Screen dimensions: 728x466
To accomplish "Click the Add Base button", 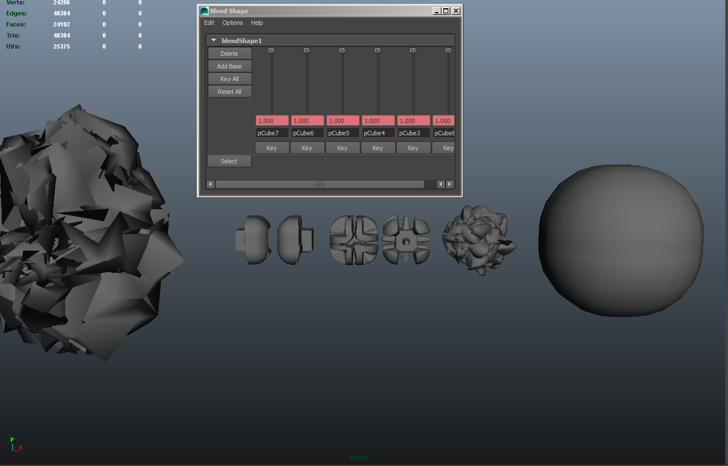I will tap(229, 66).
